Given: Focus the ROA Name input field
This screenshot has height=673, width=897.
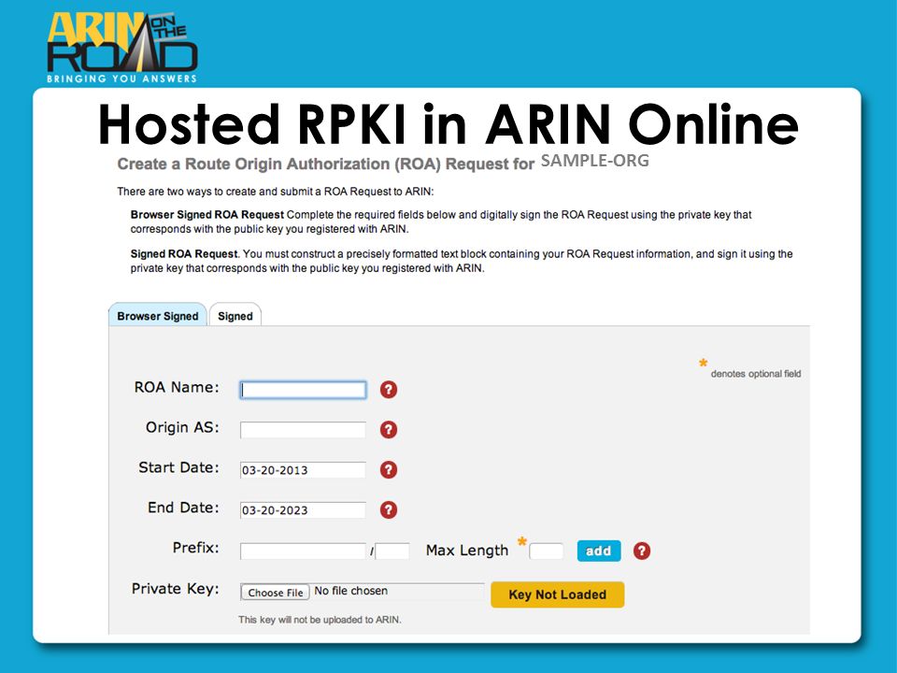Looking at the screenshot, I should (x=303, y=390).
